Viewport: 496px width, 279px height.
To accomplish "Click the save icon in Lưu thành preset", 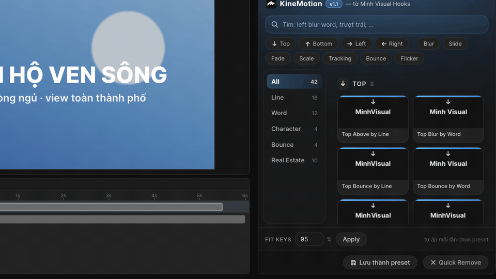I will pyautogui.click(x=353, y=262).
